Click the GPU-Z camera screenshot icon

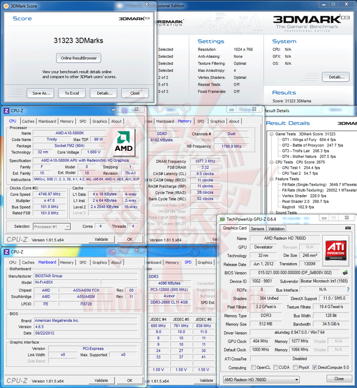348,228
